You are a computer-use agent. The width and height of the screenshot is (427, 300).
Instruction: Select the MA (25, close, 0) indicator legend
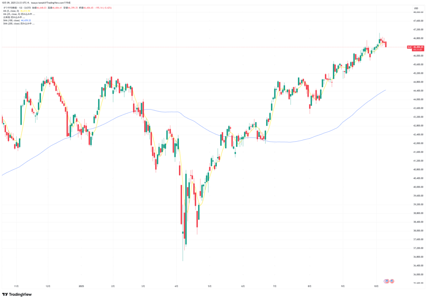pos(12,14)
